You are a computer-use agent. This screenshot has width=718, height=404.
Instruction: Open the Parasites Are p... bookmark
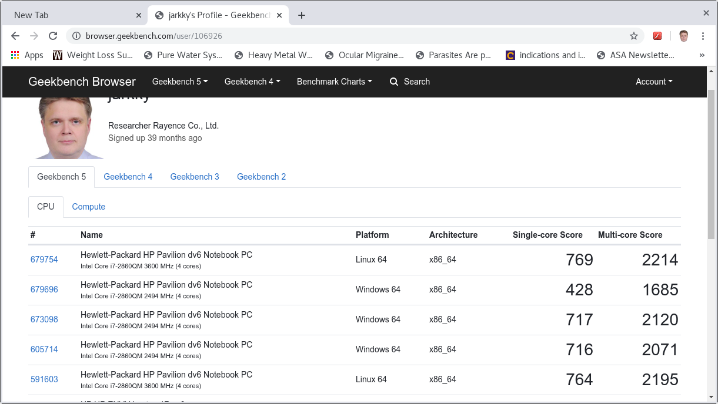tap(453, 55)
